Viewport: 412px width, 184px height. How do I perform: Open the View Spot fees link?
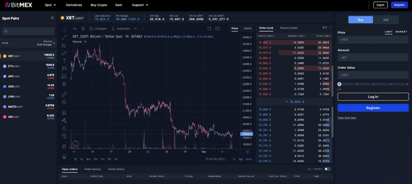point(347,118)
